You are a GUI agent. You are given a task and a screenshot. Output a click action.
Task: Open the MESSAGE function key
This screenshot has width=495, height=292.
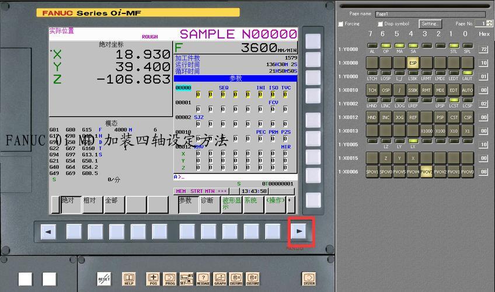pos(203,279)
